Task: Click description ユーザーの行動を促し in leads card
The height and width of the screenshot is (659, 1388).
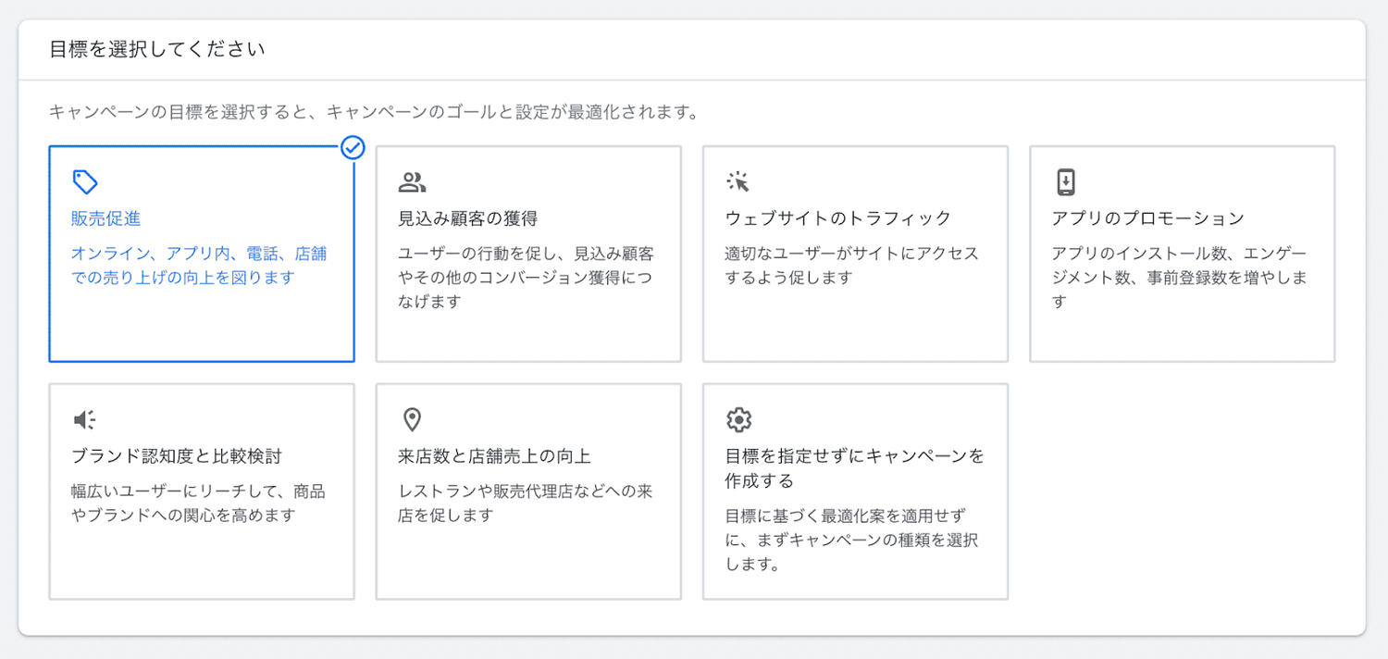Action: (x=525, y=278)
